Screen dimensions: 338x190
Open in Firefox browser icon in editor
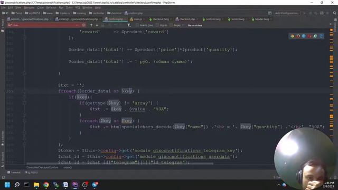click(x=298, y=36)
